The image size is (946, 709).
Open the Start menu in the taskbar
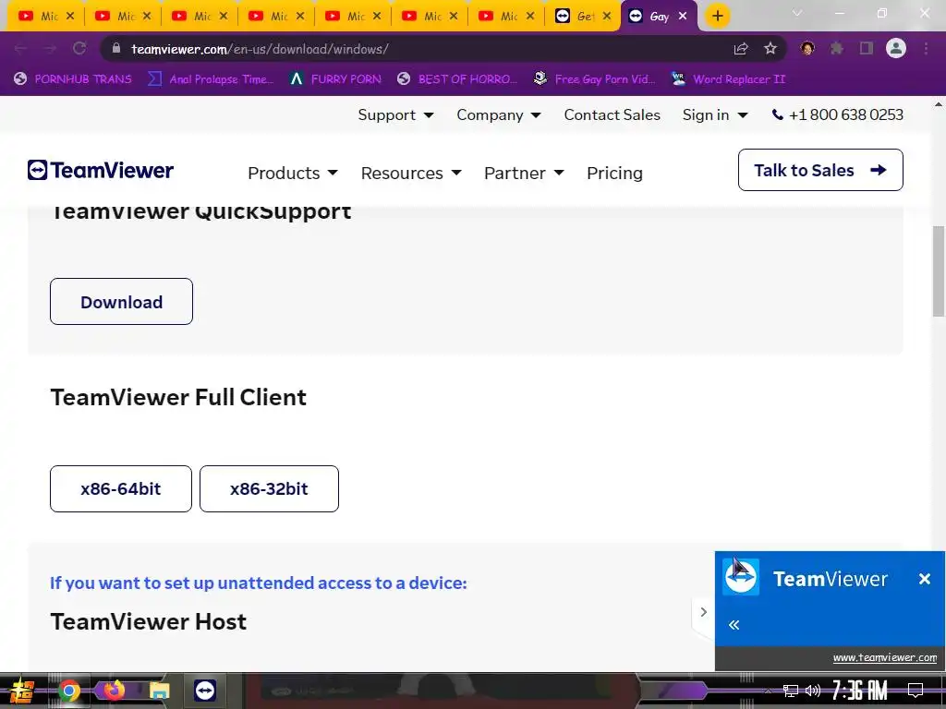click(22, 691)
